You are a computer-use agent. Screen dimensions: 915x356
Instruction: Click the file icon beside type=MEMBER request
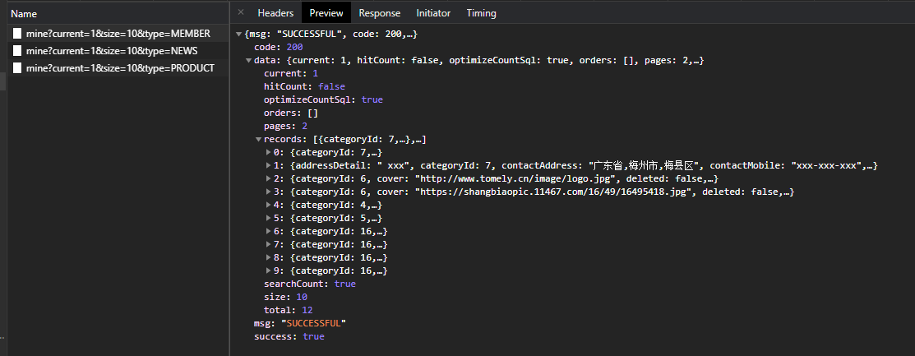[x=16, y=34]
